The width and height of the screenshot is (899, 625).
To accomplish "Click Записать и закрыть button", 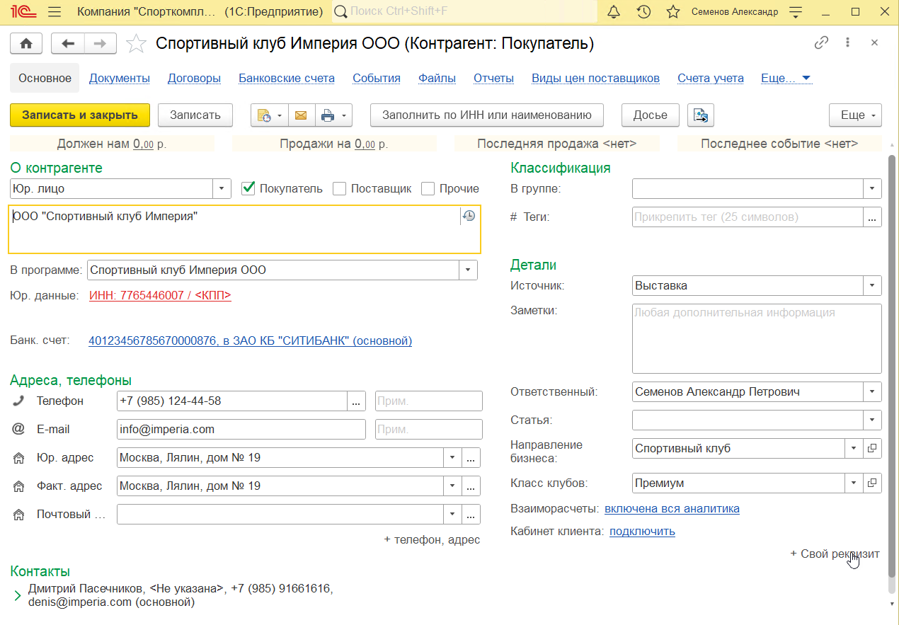I will (80, 115).
